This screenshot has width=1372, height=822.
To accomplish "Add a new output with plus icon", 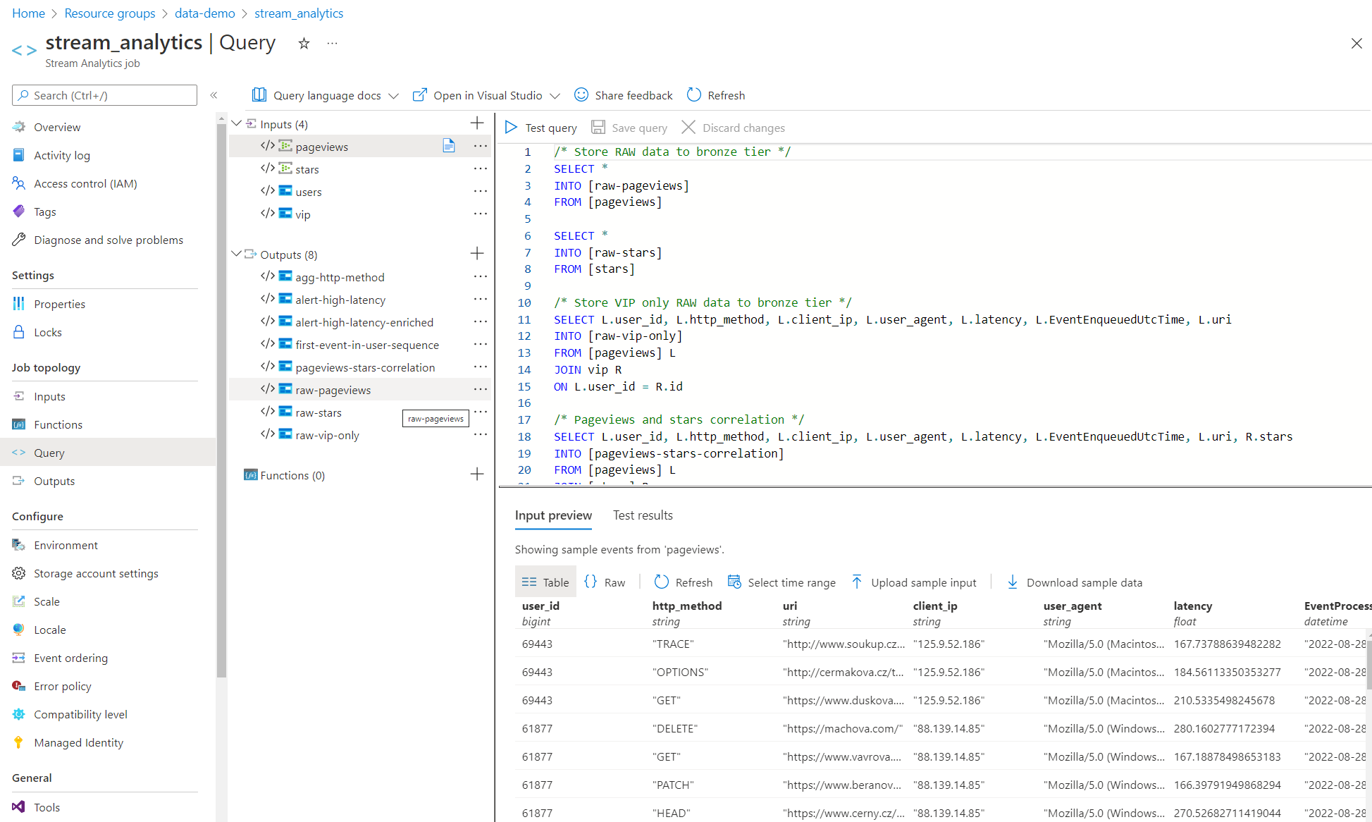I will click(477, 254).
